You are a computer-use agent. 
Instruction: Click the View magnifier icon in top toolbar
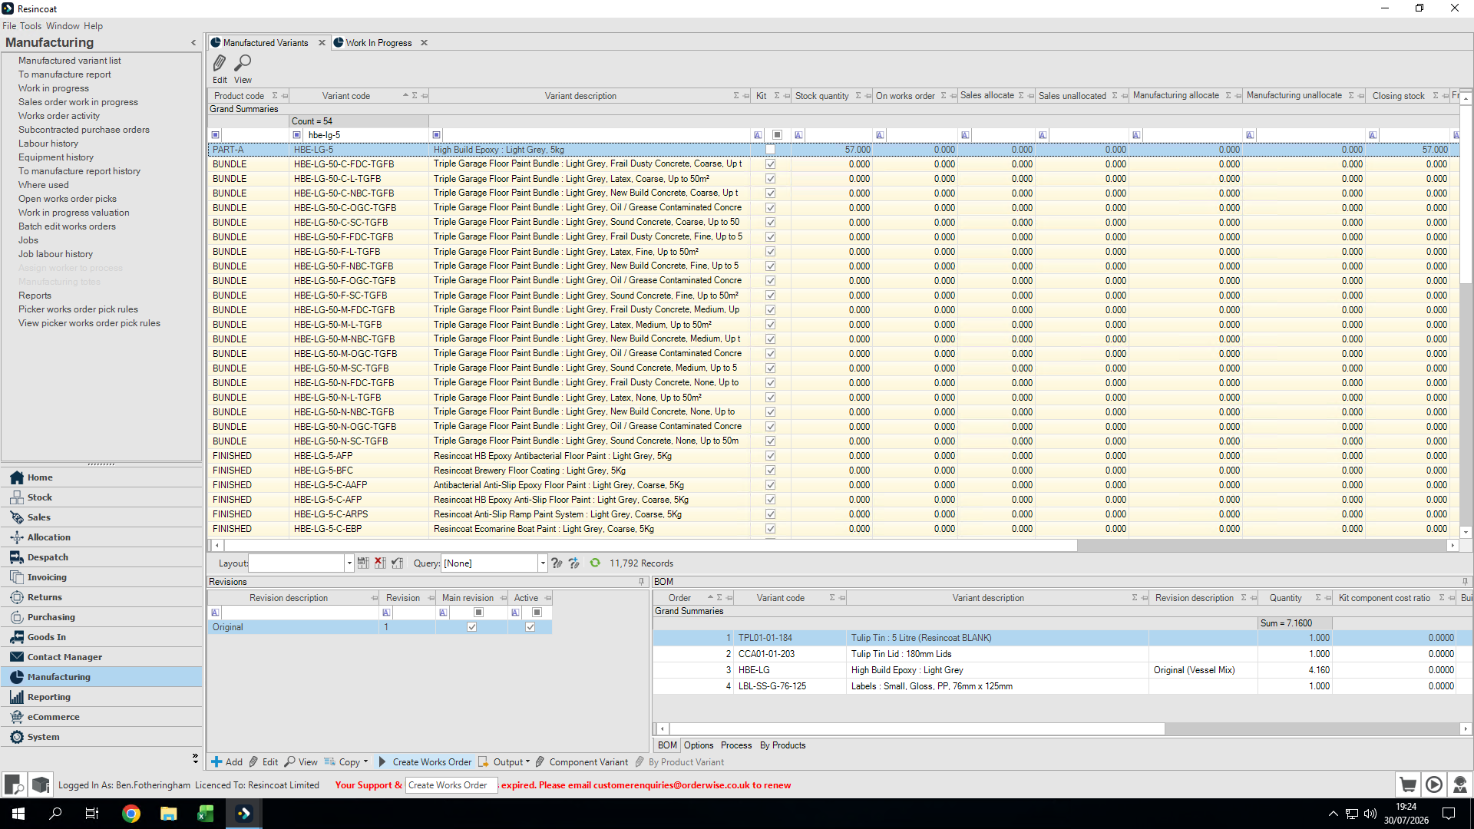243,63
